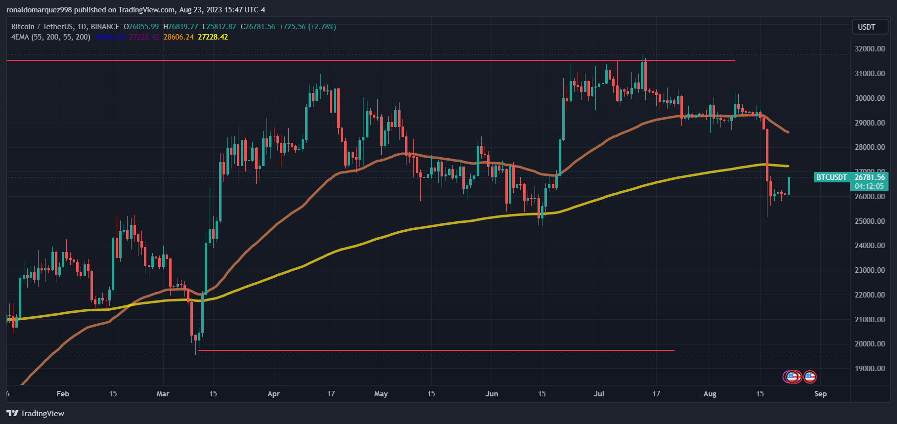897x424 pixels.
Task: Select the lower red support line
Action: coord(436,350)
